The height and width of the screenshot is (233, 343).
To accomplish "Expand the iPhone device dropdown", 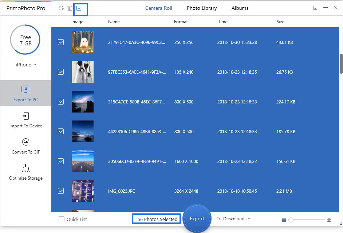I will [25, 65].
